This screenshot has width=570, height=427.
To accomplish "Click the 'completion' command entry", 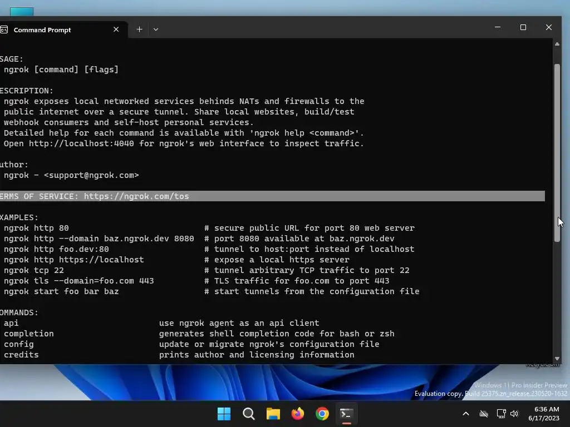I will tap(29, 334).
